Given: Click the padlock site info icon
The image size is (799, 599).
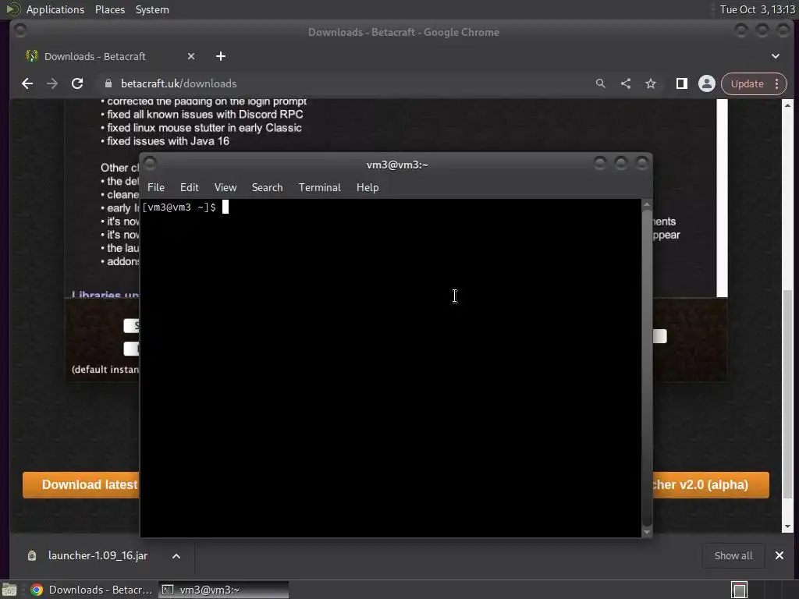Looking at the screenshot, I should click(108, 83).
